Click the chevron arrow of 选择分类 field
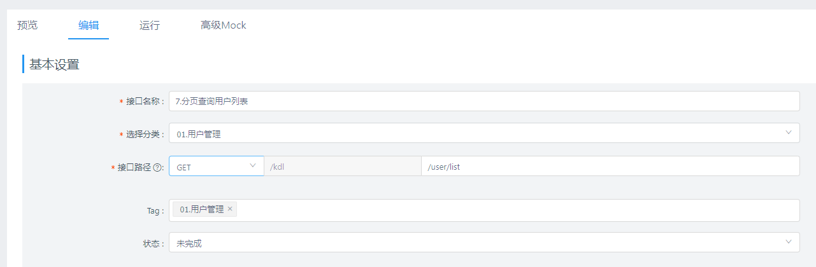The width and height of the screenshot is (816, 267). coord(789,133)
